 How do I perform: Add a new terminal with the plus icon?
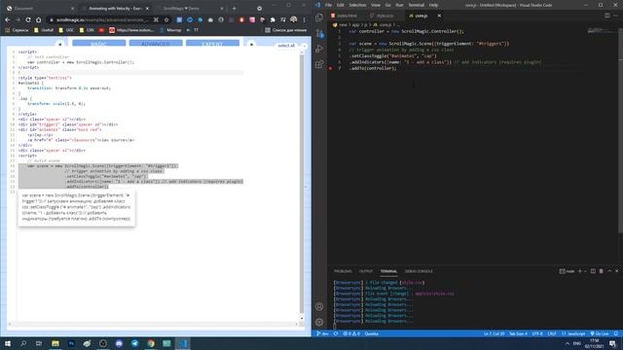pos(580,271)
